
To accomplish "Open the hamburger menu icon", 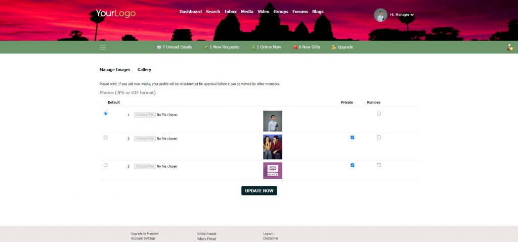I will tap(103, 47).
